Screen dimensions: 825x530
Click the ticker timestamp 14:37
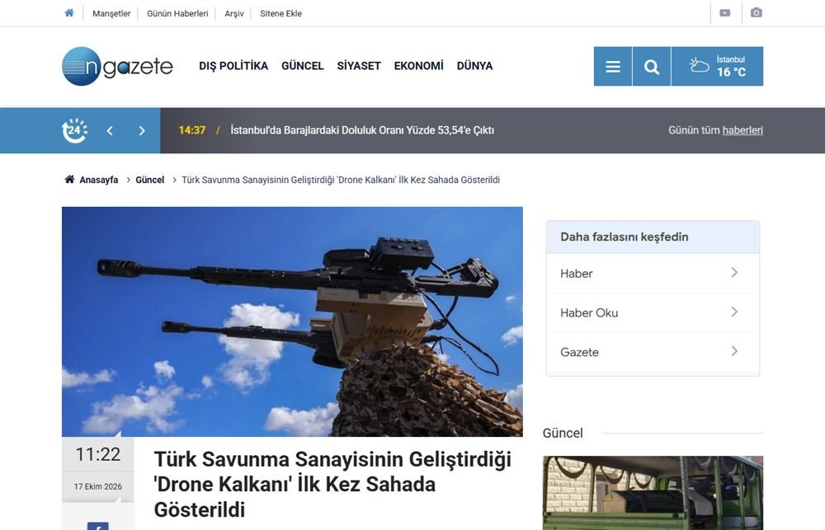pyautogui.click(x=192, y=130)
